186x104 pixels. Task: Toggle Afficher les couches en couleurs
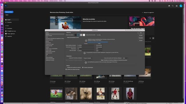pyautogui.click(x=66, y=67)
